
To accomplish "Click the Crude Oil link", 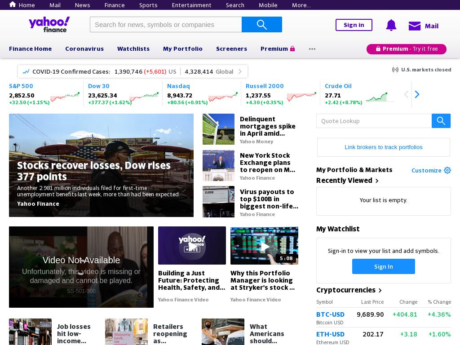I will click(x=338, y=86).
